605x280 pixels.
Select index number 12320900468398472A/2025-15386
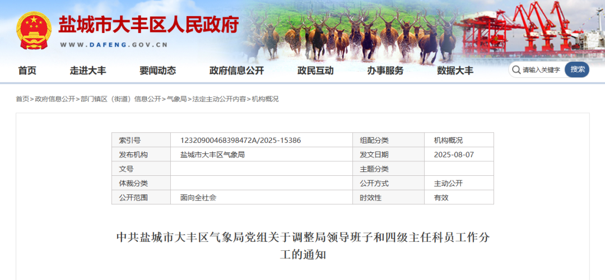point(241,141)
